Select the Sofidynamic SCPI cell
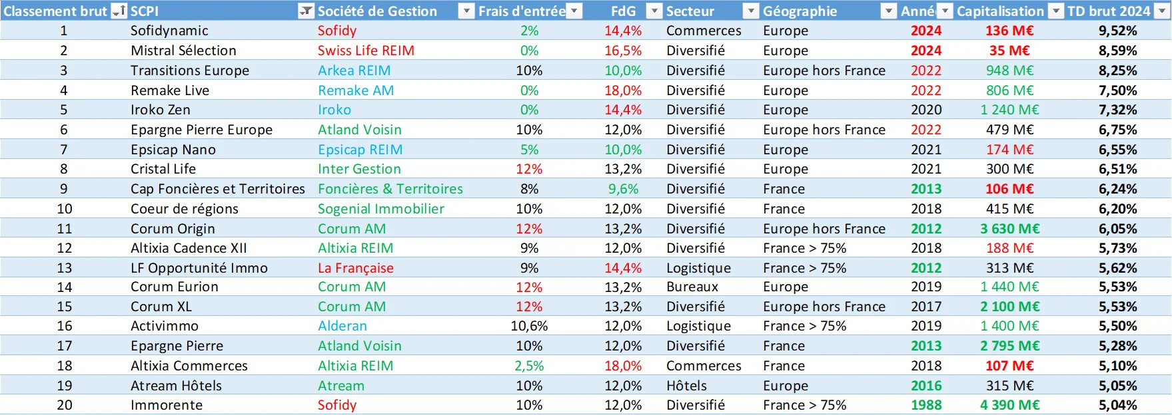The height and width of the screenshot is (415, 1172). (x=169, y=31)
